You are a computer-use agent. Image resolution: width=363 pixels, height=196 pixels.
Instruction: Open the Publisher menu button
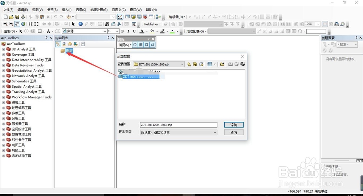point(152,24)
